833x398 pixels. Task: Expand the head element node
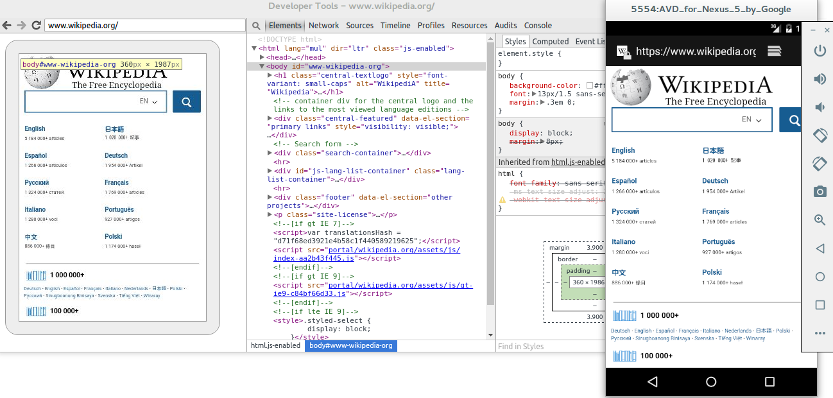point(262,57)
